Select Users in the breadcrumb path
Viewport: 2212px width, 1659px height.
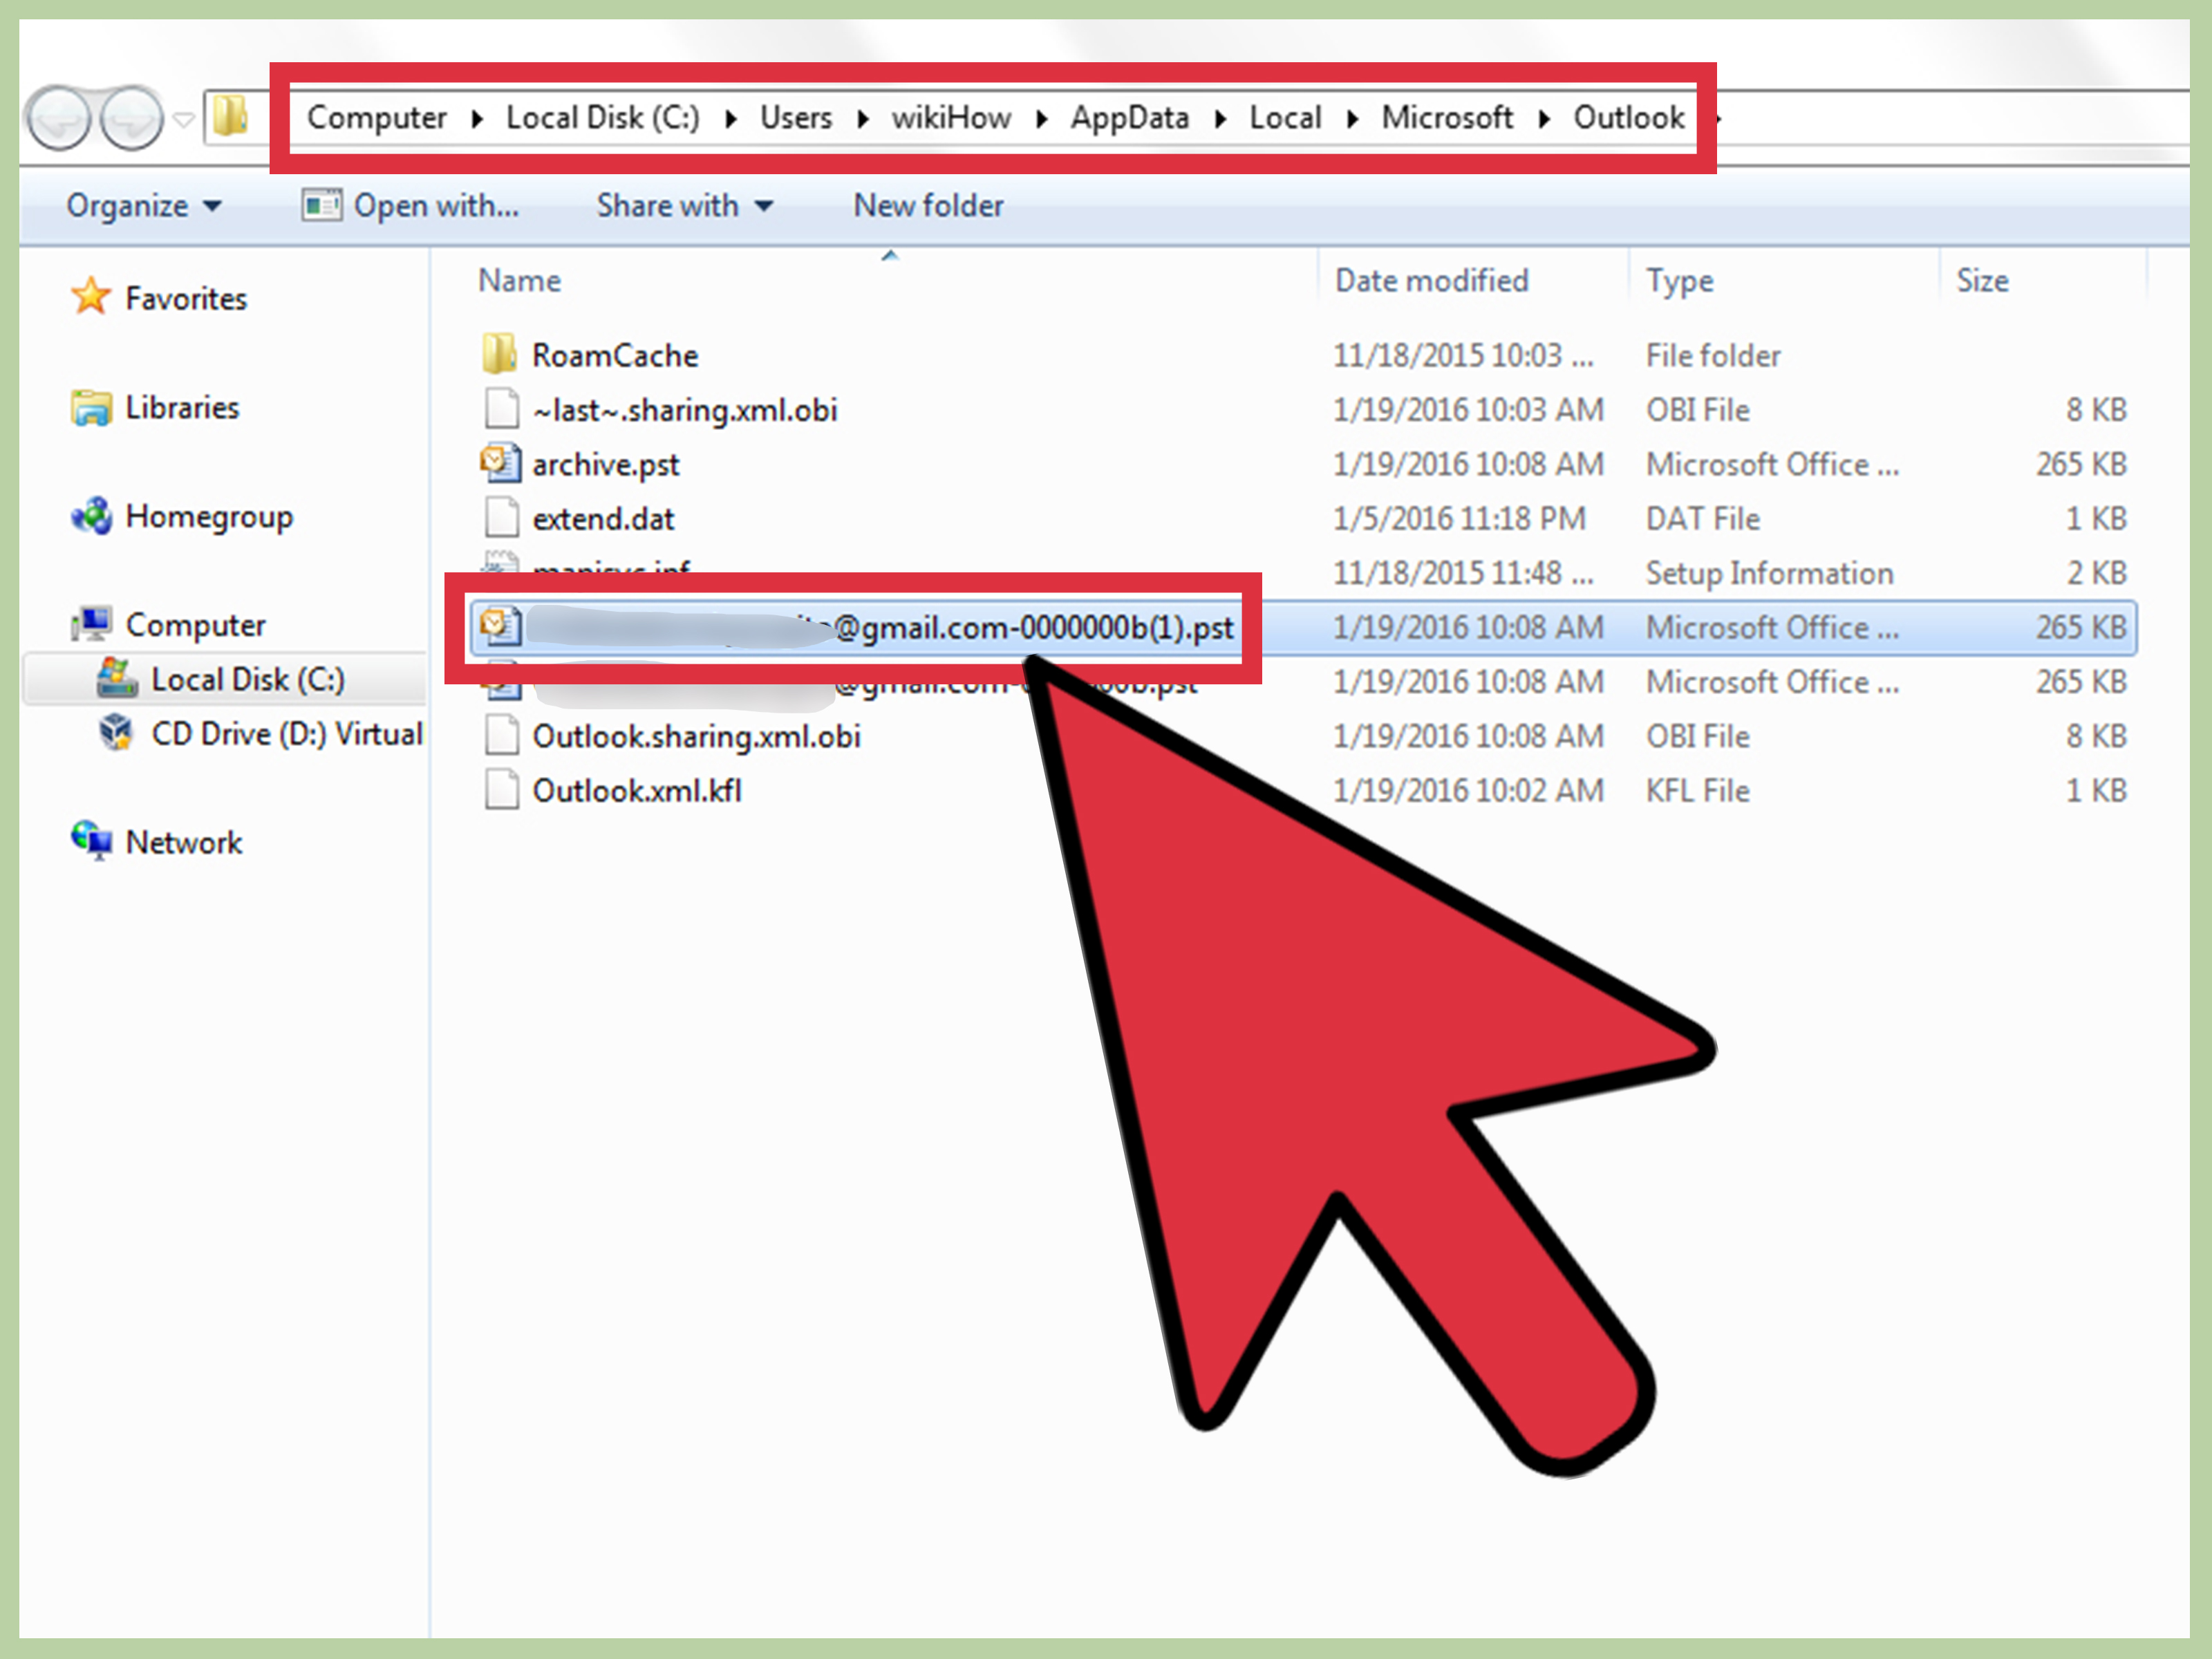(796, 118)
